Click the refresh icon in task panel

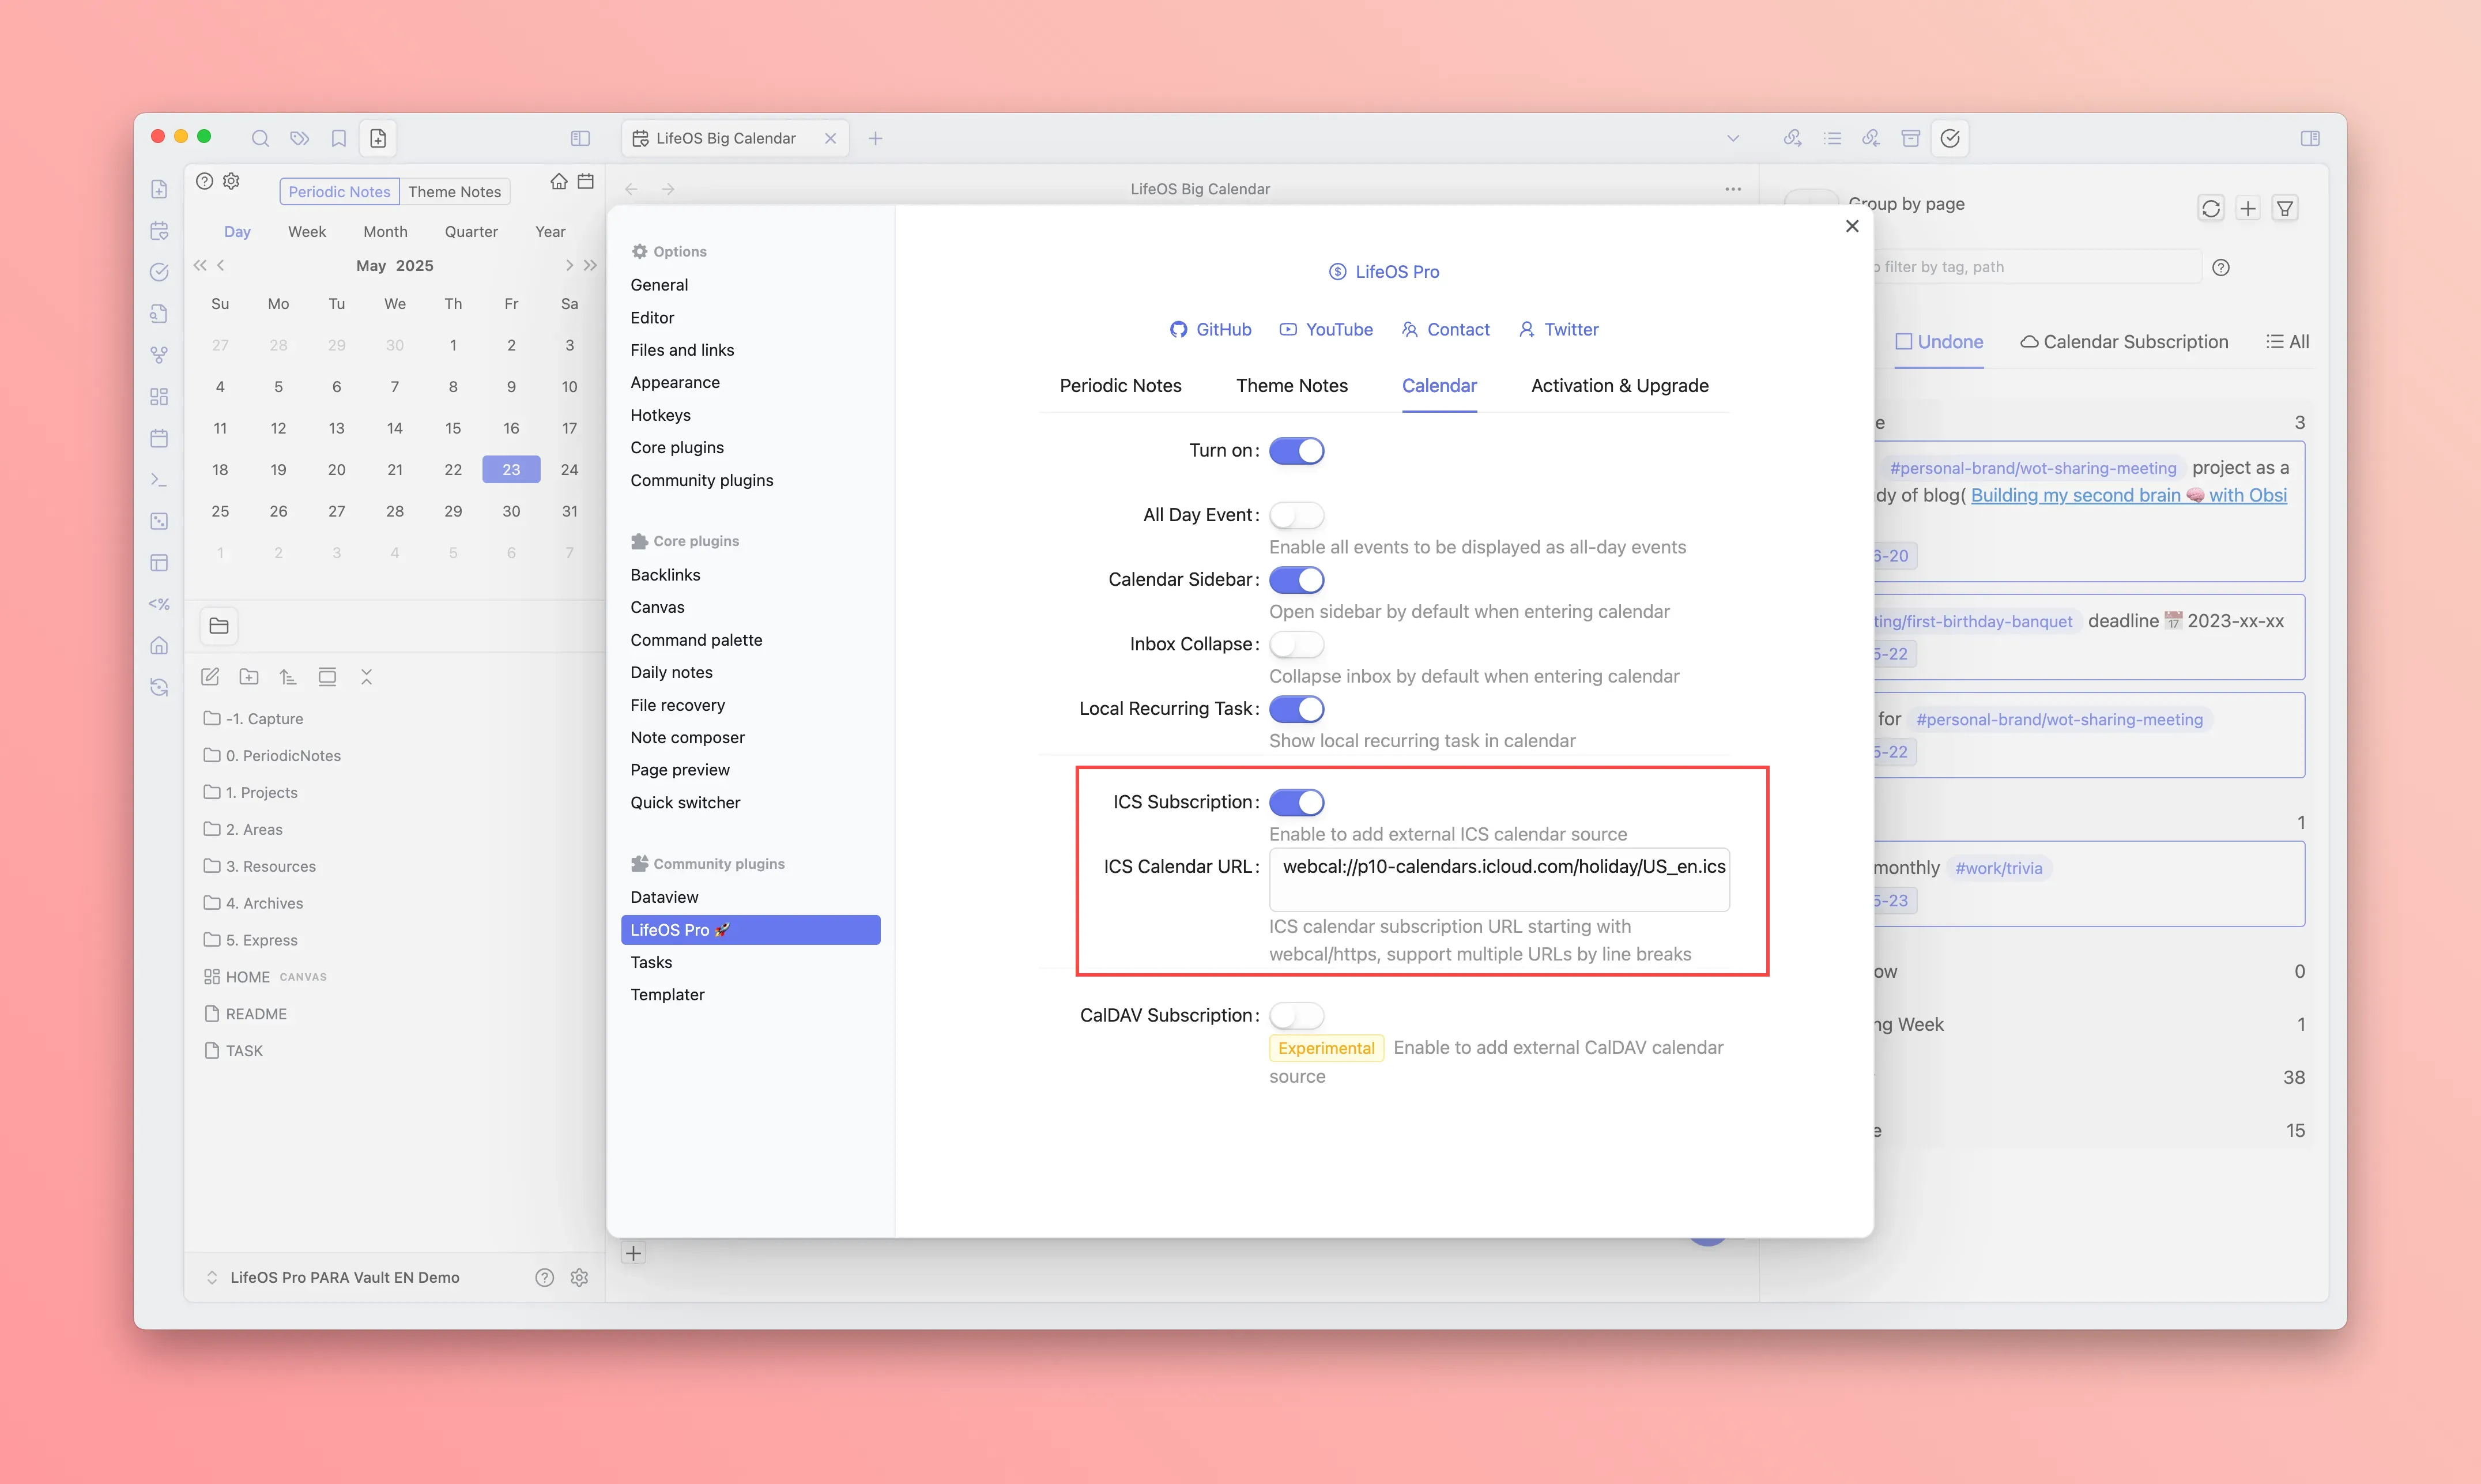(2210, 208)
